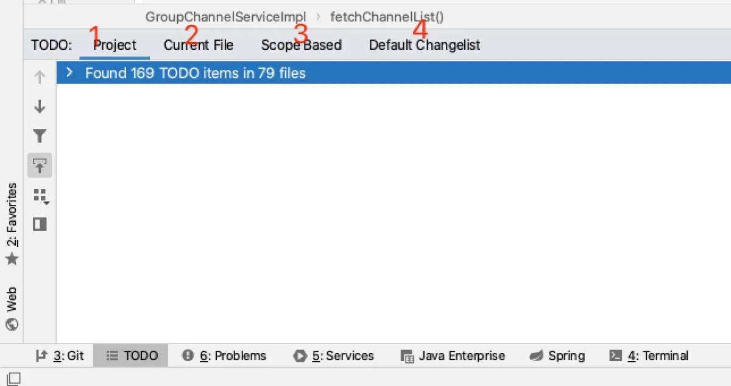Image resolution: width=731 pixels, height=386 pixels.
Task: Click the Previous TODO up arrow
Action: click(40, 77)
